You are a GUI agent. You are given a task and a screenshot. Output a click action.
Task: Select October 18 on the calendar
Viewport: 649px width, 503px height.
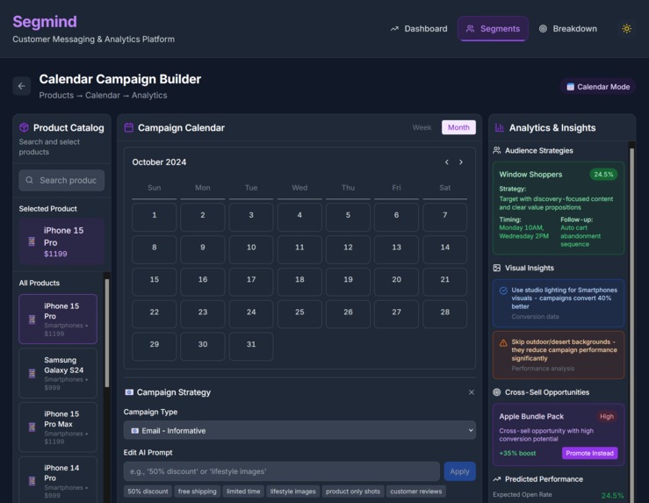tap(299, 282)
